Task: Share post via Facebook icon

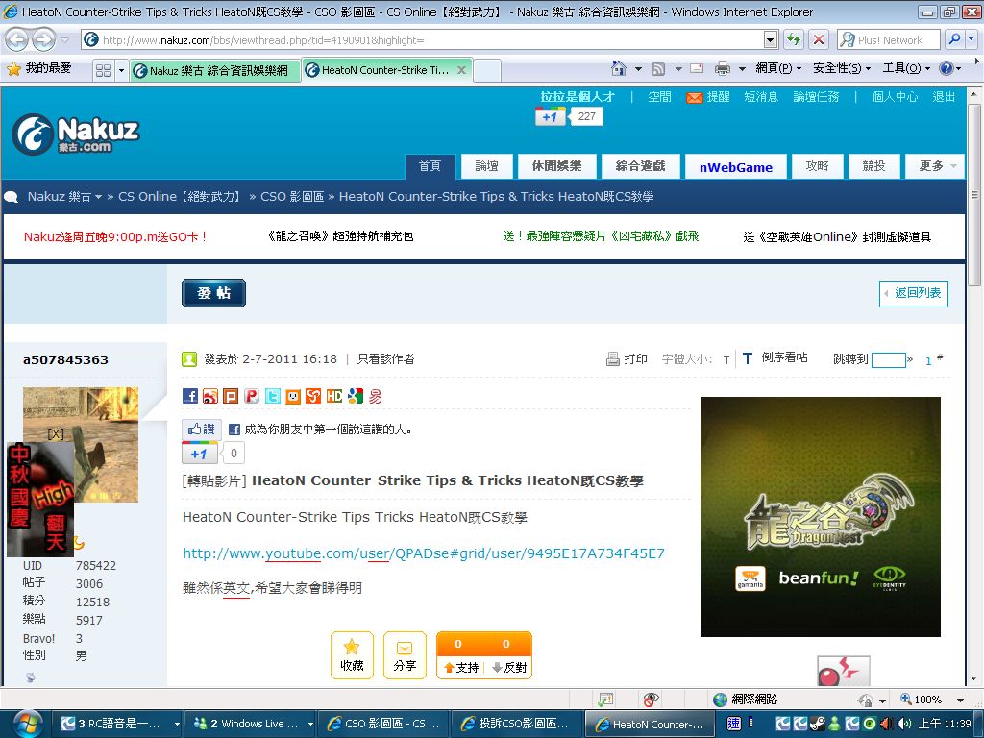Action: [190, 396]
